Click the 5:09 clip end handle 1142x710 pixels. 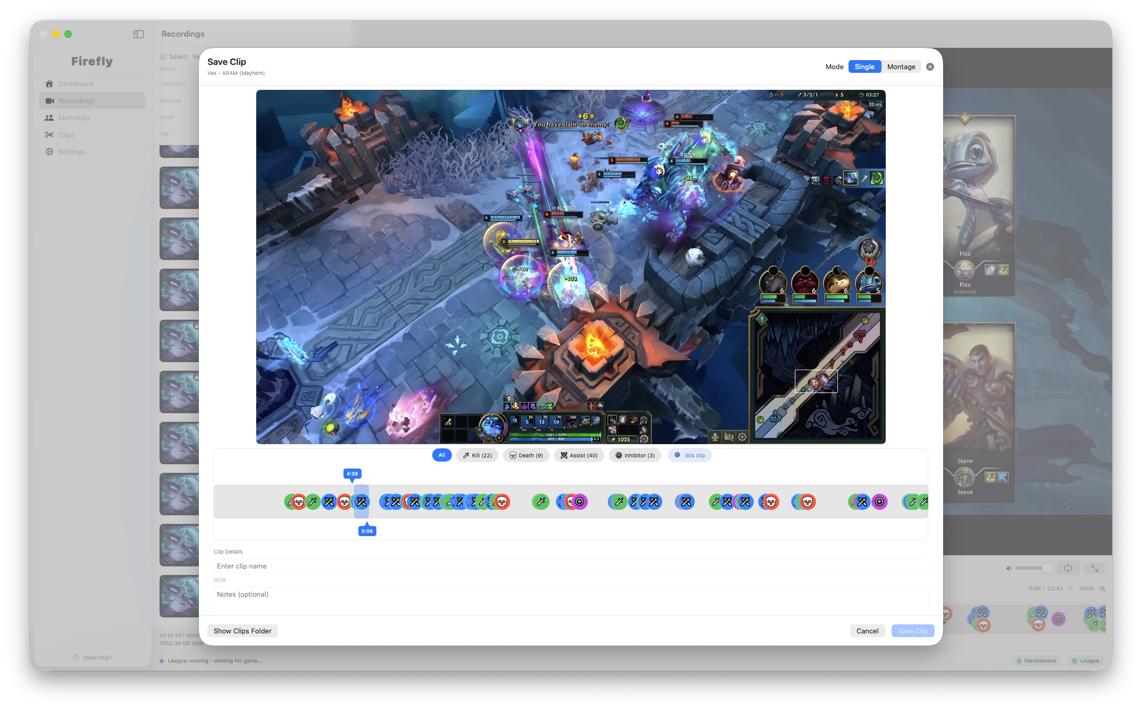coord(367,531)
